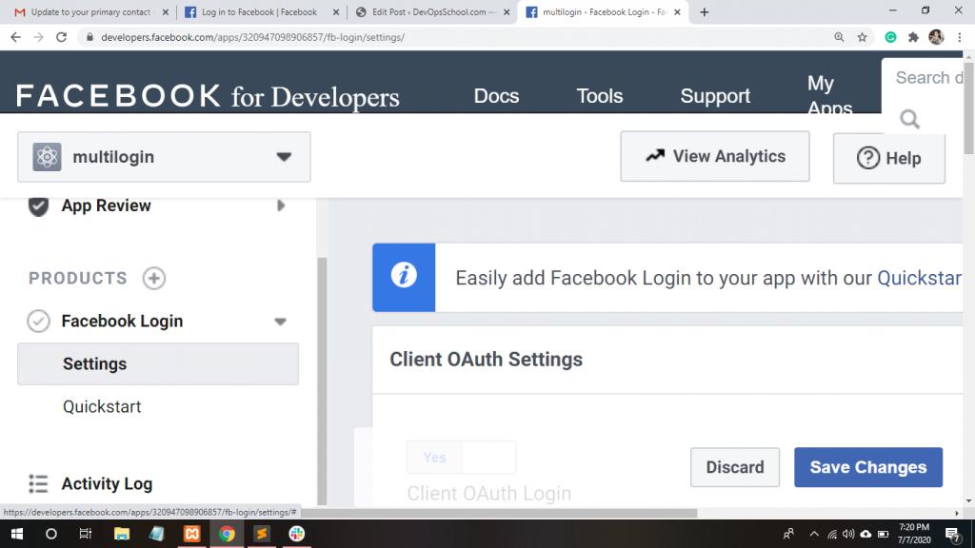Collapse the Facebook Login section arrow

point(281,322)
